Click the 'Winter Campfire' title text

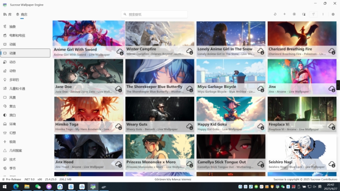pyautogui.click(x=141, y=49)
